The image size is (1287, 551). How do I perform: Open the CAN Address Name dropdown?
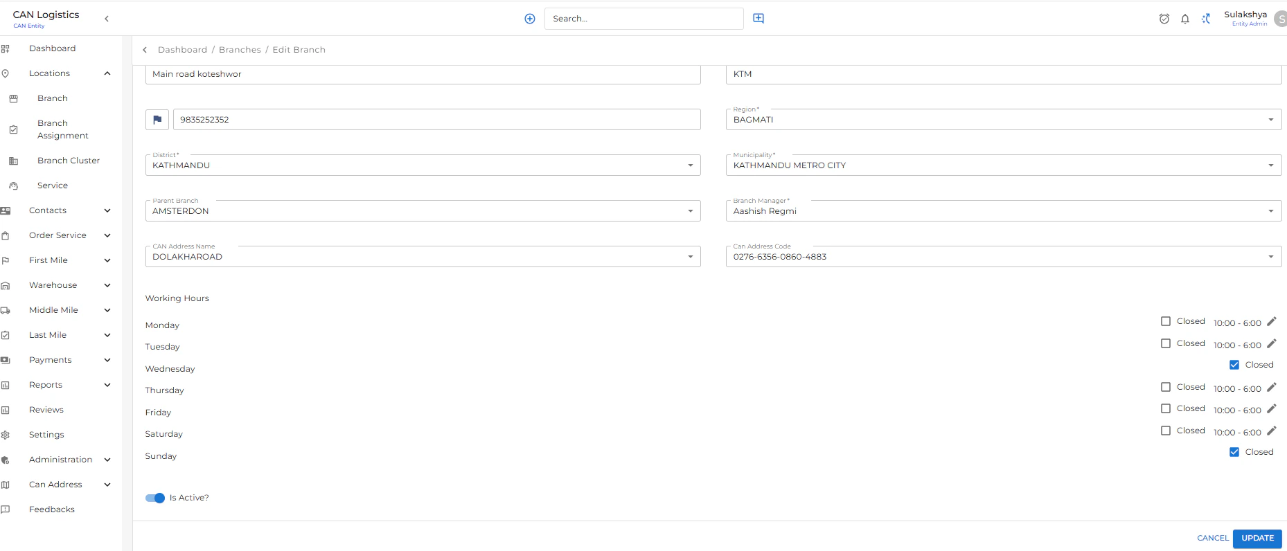pyautogui.click(x=423, y=256)
